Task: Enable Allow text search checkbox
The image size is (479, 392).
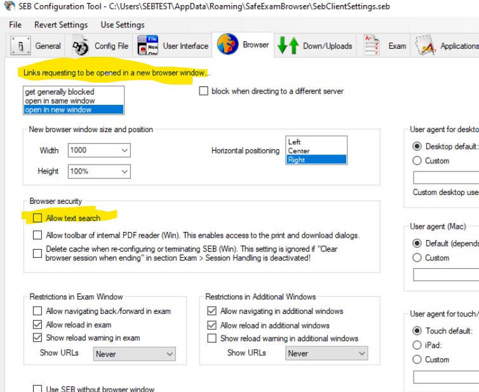Action: (37, 218)
